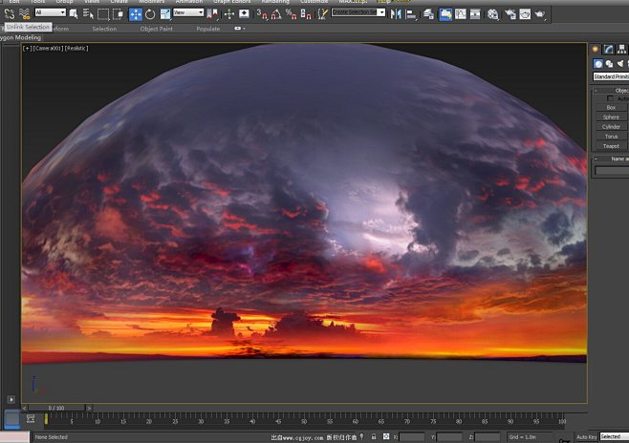Click the Rectangular Selection Region icon
Screen dimensions: 629x443
pyautogui.click(x=103, y=14)
